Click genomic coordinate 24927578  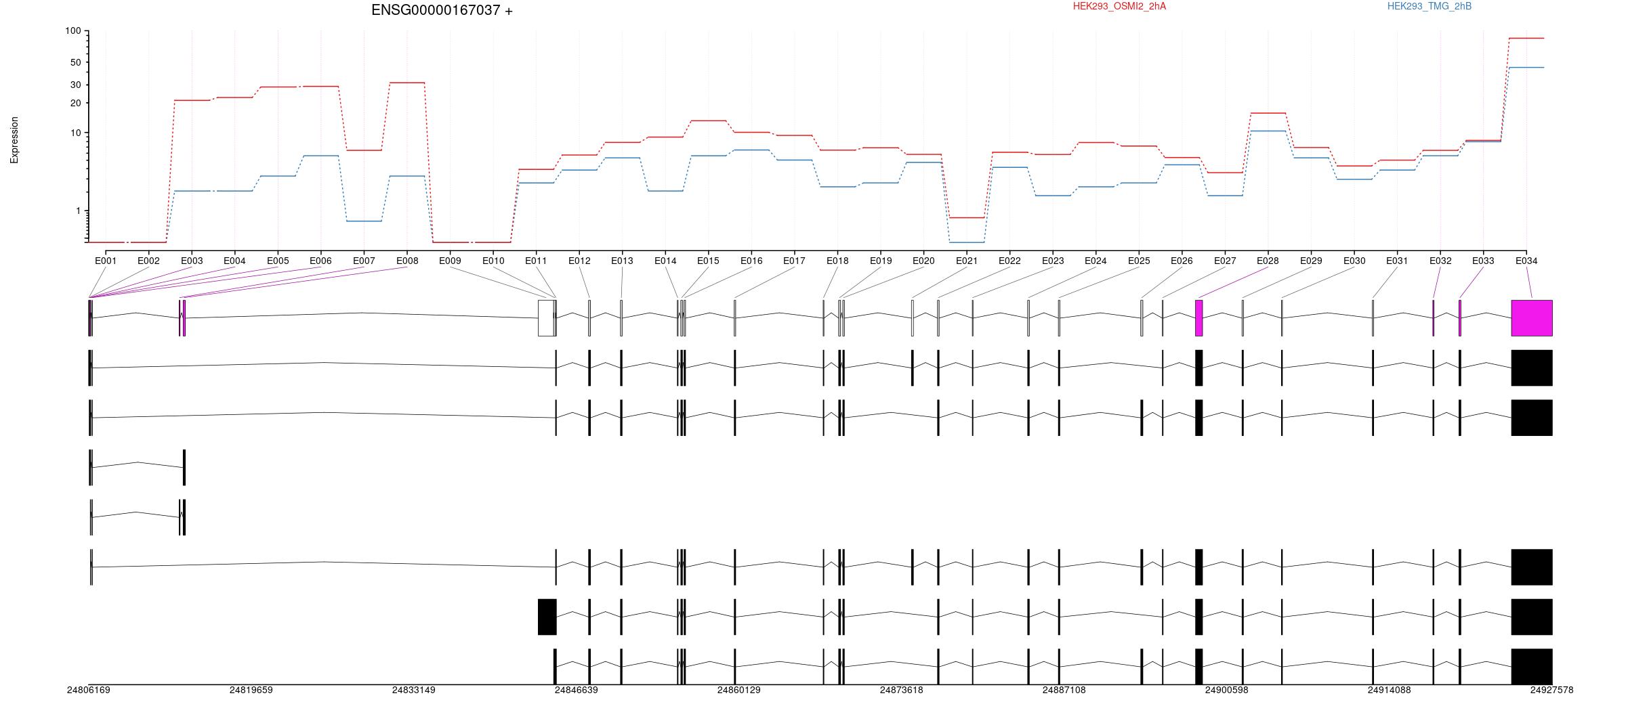(x=1551, y=690)
